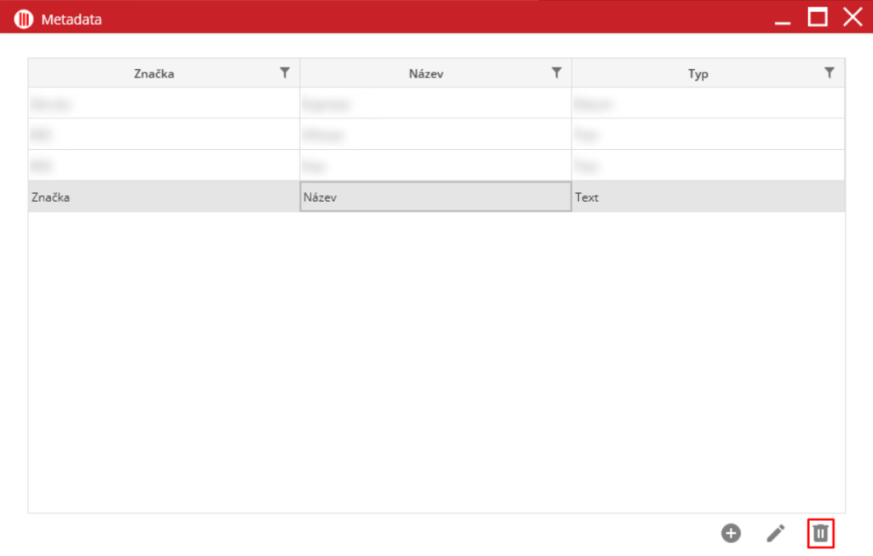The height and width of the screenshot is (556, 873).
Task: Select the first blurred row in the table
Action: 163,104
